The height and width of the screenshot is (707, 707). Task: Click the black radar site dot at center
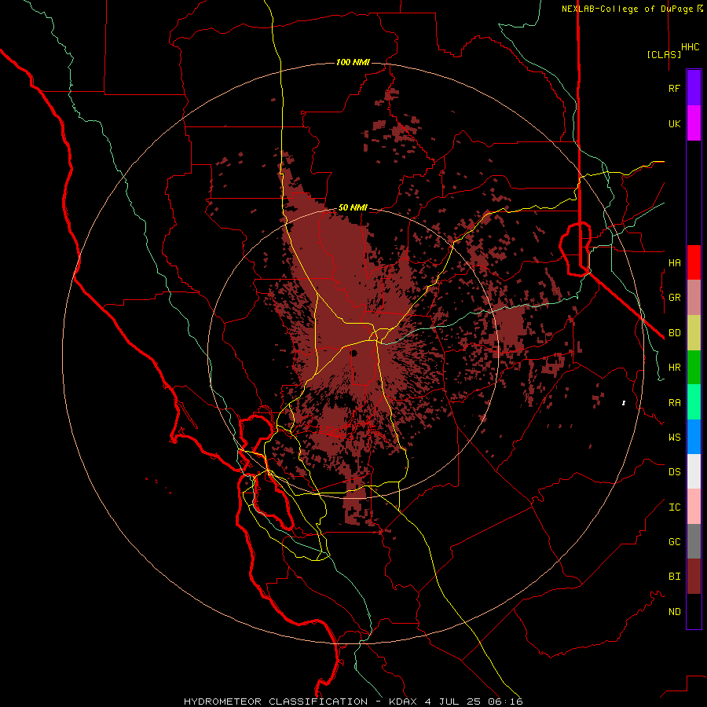pos(354,353)
